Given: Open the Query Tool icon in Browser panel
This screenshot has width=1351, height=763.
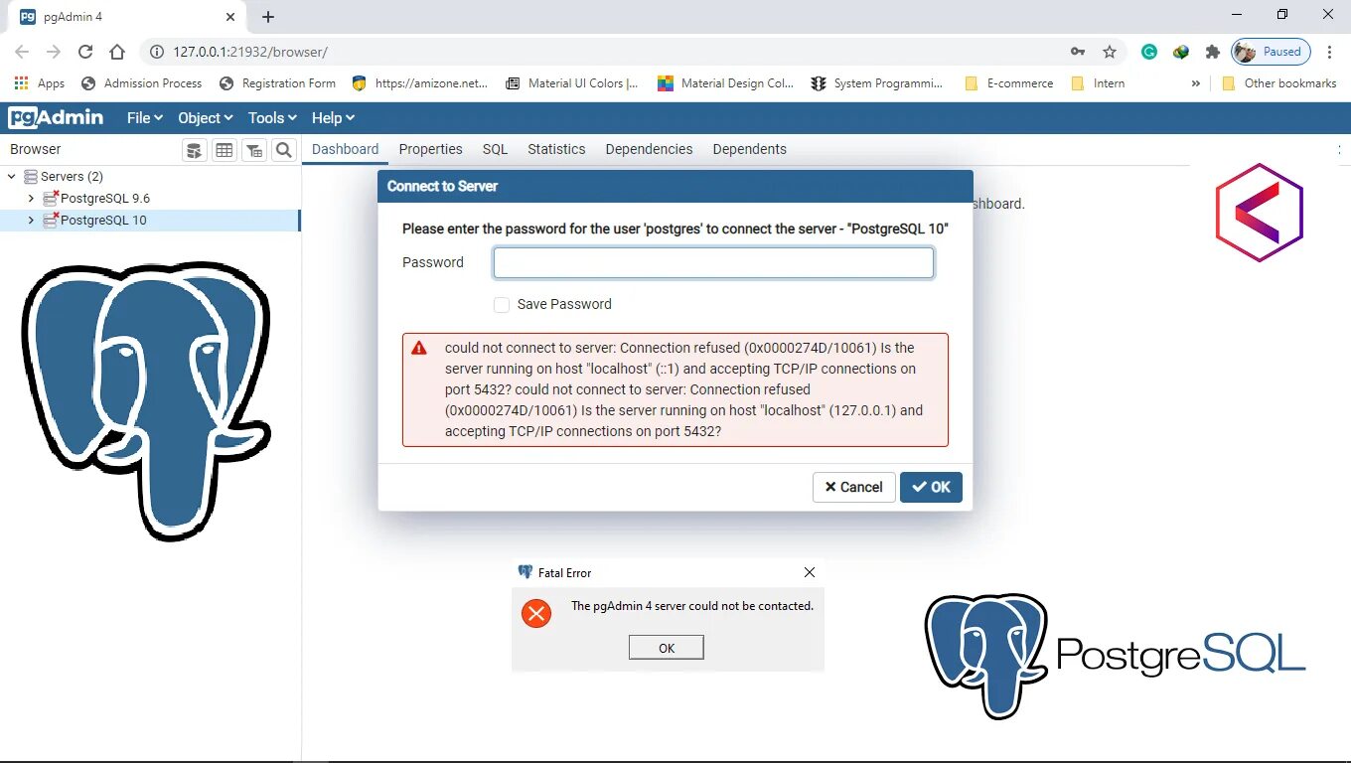Looking at the screenshot, I should pyautogui.click(x=195, y=150).
